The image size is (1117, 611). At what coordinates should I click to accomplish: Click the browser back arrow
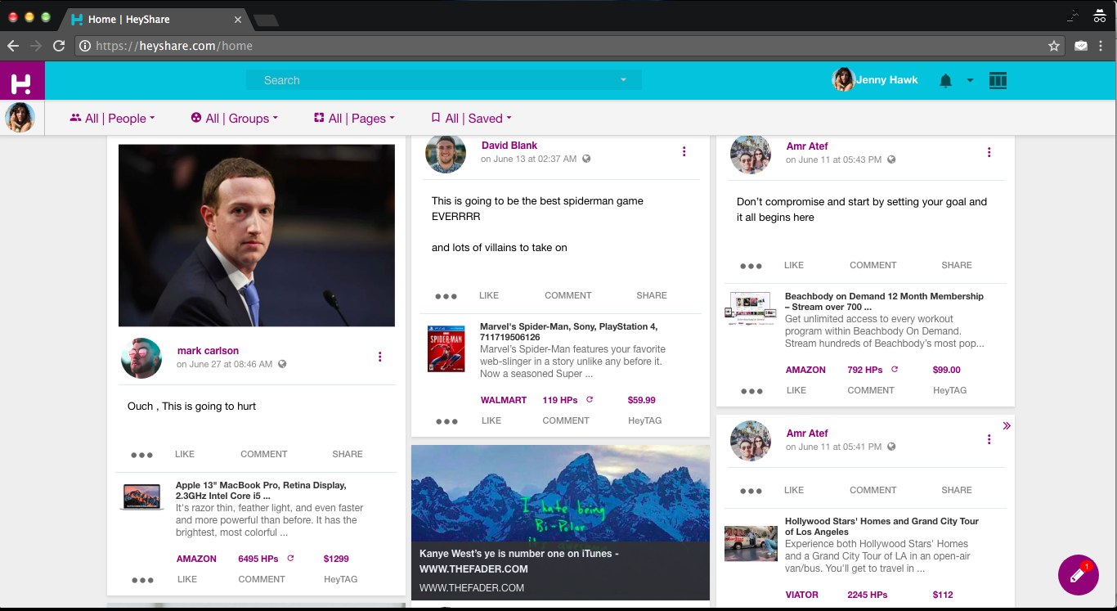point(14,46)
